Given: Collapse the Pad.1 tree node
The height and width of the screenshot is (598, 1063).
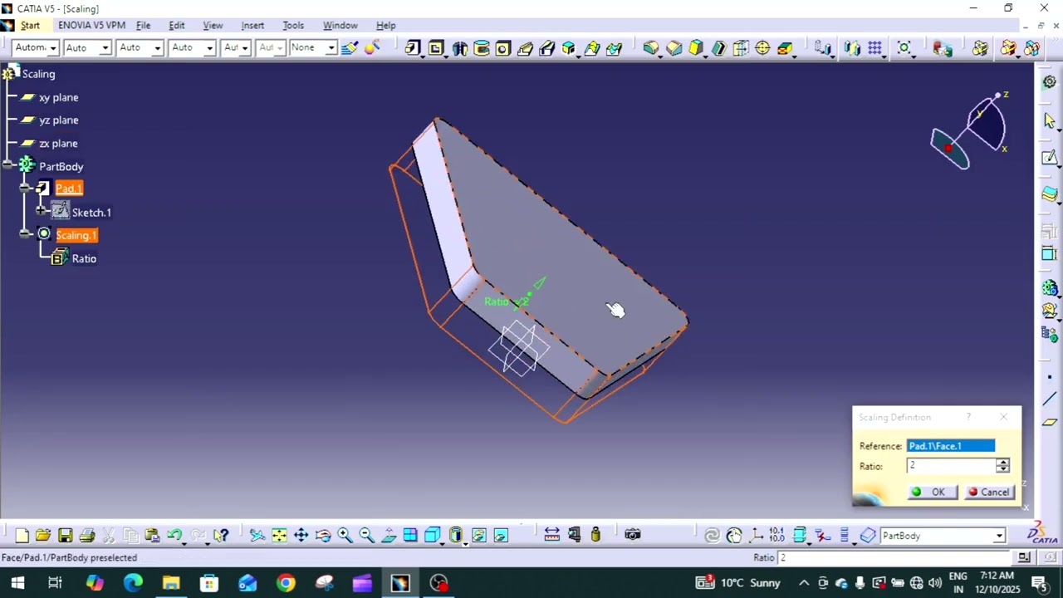Looking at the screenshot, I should coord(26,189).
